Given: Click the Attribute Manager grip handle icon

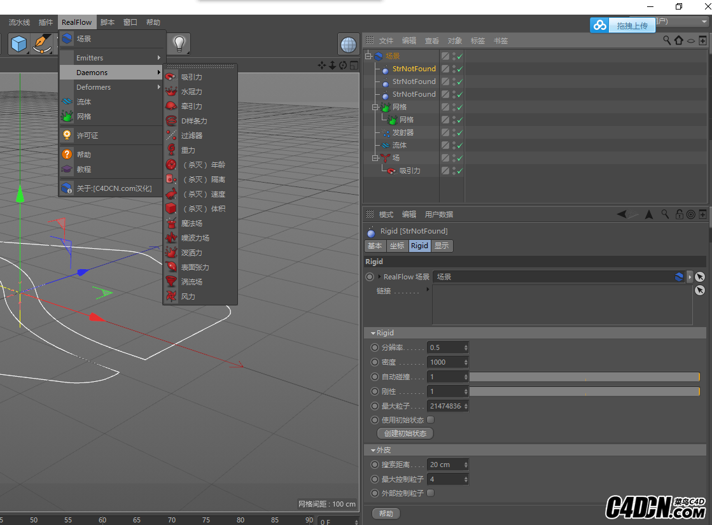Looking at the screenshot, I should click(x=370, y=214).
